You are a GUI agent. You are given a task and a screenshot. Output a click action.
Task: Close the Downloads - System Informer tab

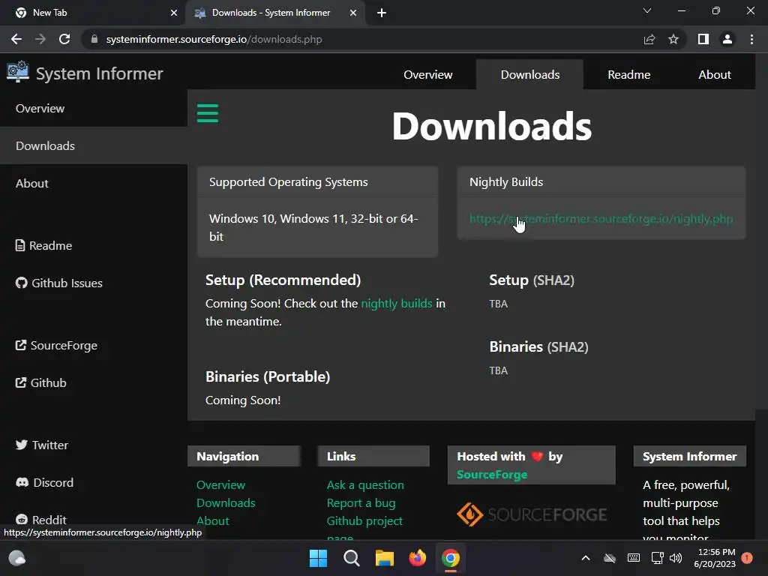coord(353,13)
